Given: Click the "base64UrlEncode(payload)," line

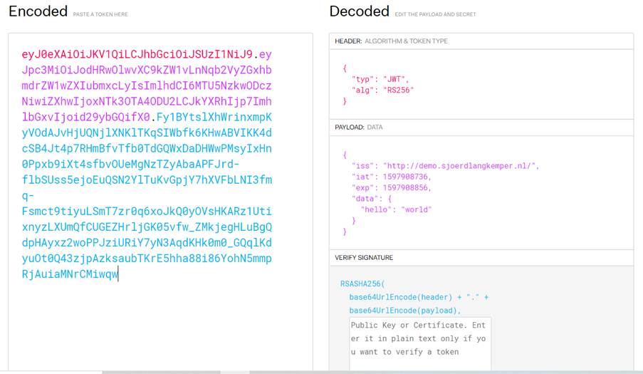Looking at the screenshot, I should [x=404, y=311].
